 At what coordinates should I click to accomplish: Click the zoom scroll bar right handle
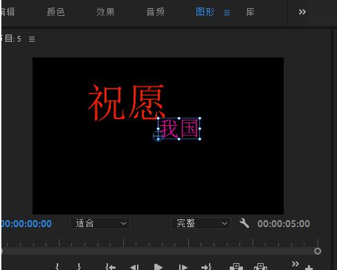click(318, 251)
